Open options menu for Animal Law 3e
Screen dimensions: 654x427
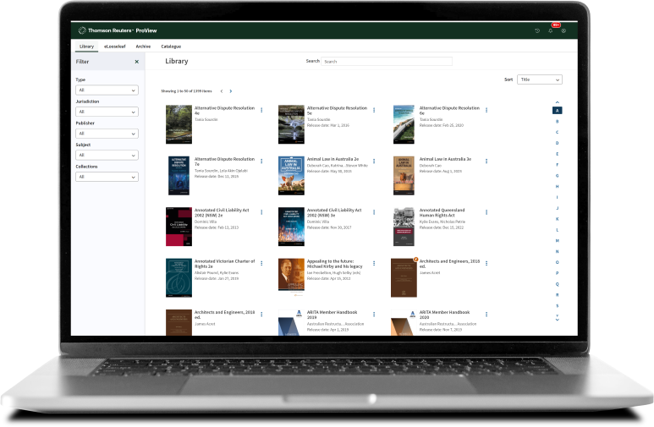tap(486, 161)
